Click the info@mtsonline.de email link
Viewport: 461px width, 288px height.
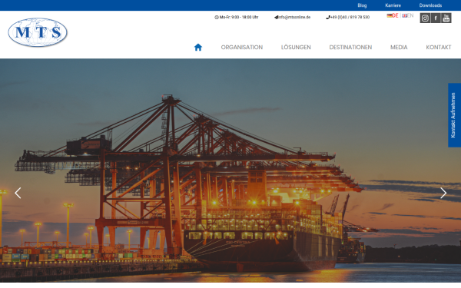pyautogui.click(x=293, y=18)
